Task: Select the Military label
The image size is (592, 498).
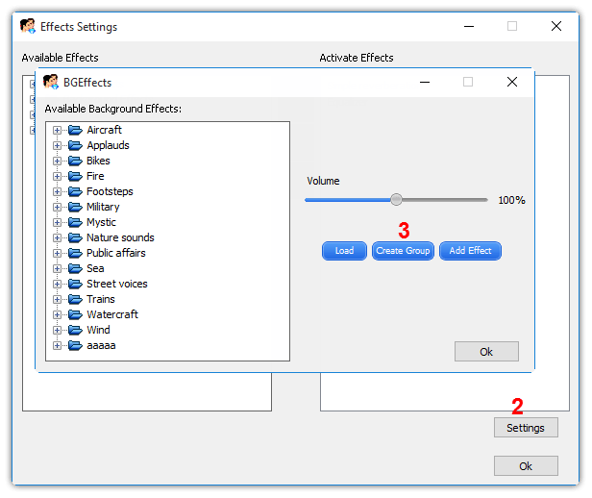Action: click(x=103, y=207)
